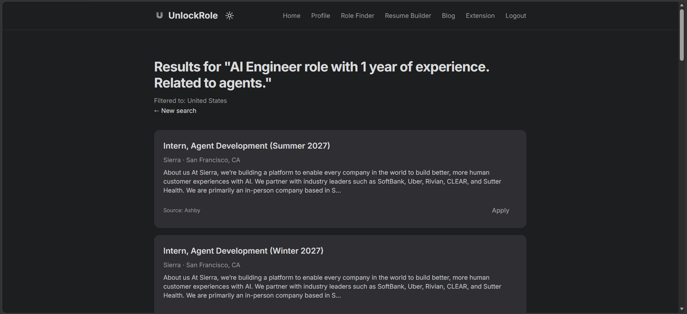Apply to the Summer 2027 Sierra internship
This screenshot has height=314, width=687.
pyautogui.click(x=500, y=210)
